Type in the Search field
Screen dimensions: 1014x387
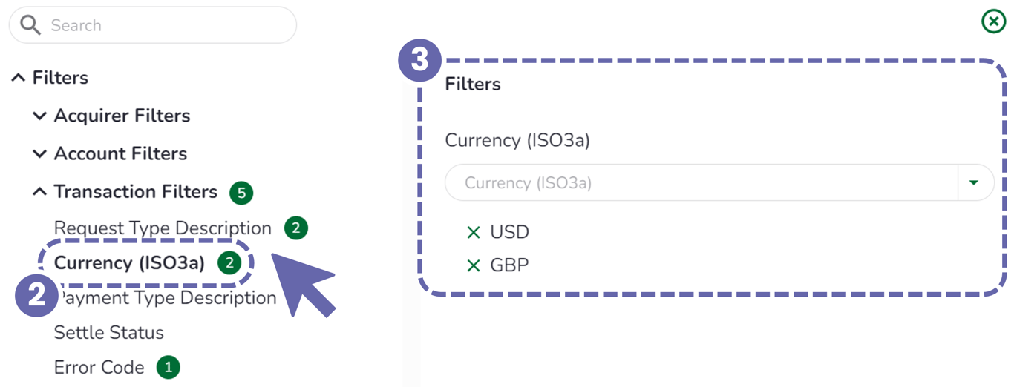point(163,26)
